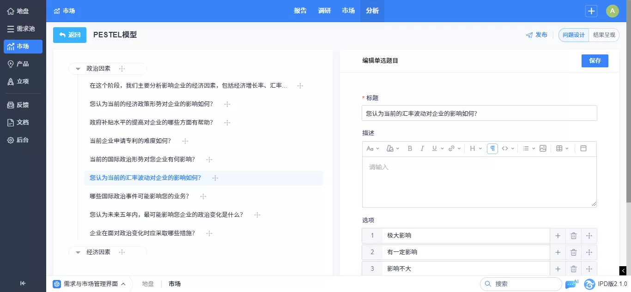Select question 当前企业申请专利的难度如何?
This screenshot has height=292, width=631.
130,141
